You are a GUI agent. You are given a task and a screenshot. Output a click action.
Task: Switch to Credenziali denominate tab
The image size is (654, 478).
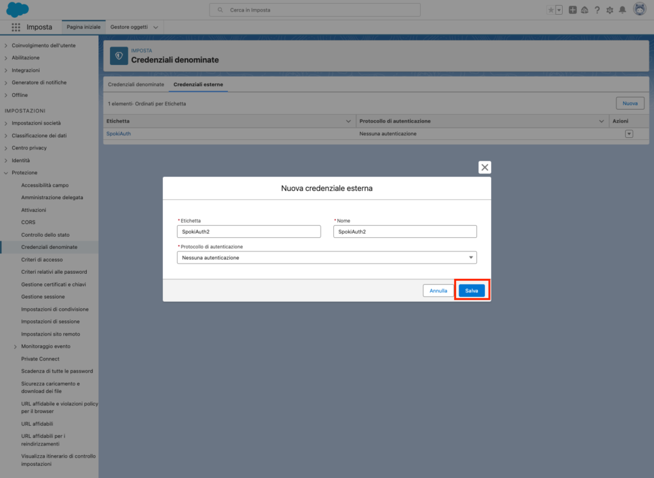pyautogui.click(x=136, y=84)
